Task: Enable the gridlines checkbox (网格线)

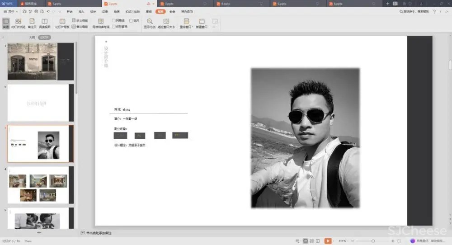Action: tap(114, 20)
